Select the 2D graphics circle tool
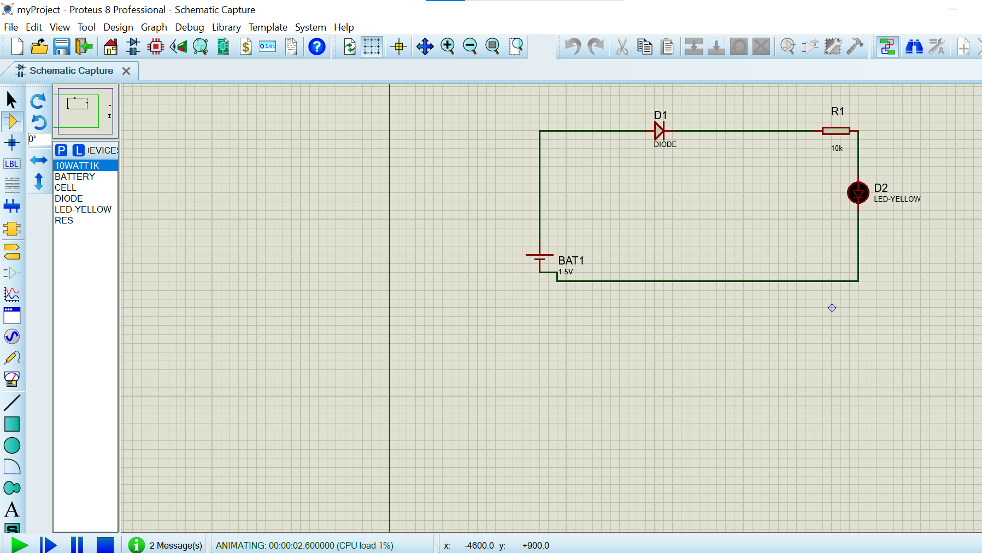 coord(12,445)
